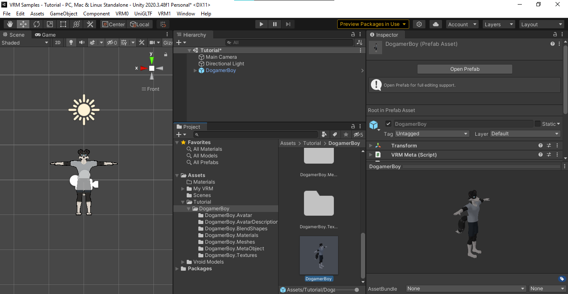Click the cloud services icon
The height and width of the screenshot is (294, 568).
tap(435, 24)
